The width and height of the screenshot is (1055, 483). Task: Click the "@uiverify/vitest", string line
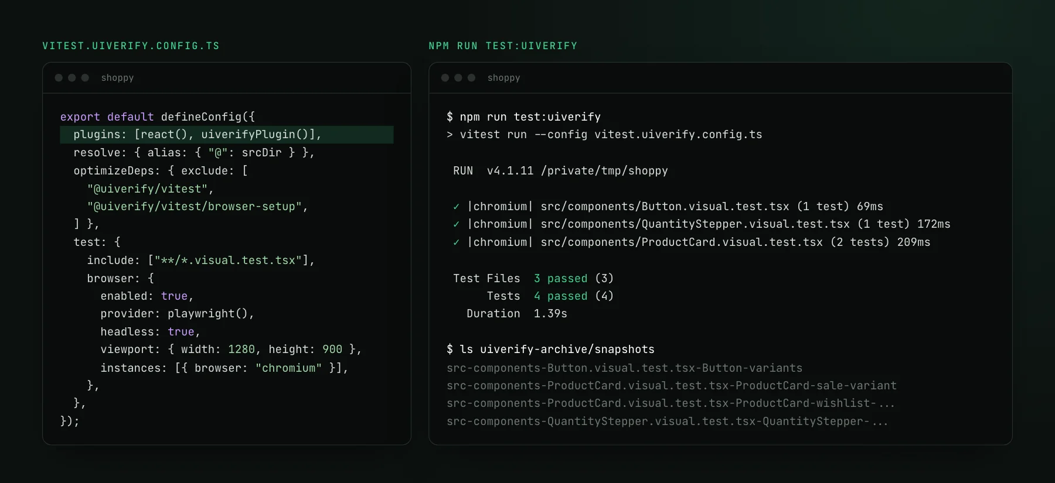(151, 189)
